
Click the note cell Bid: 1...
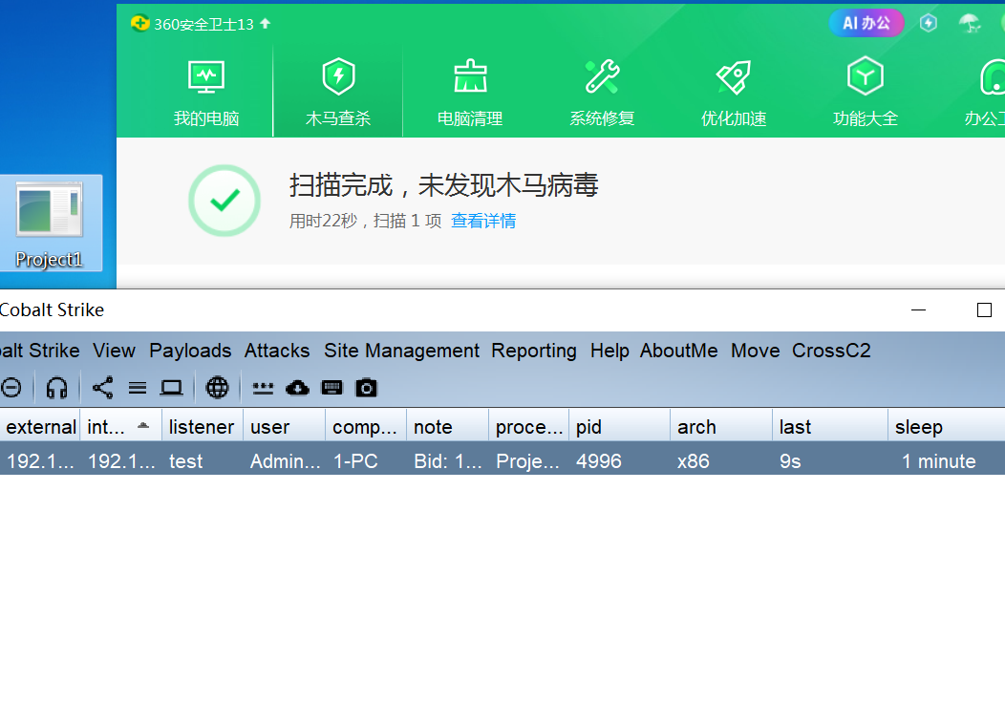point(448,461)
